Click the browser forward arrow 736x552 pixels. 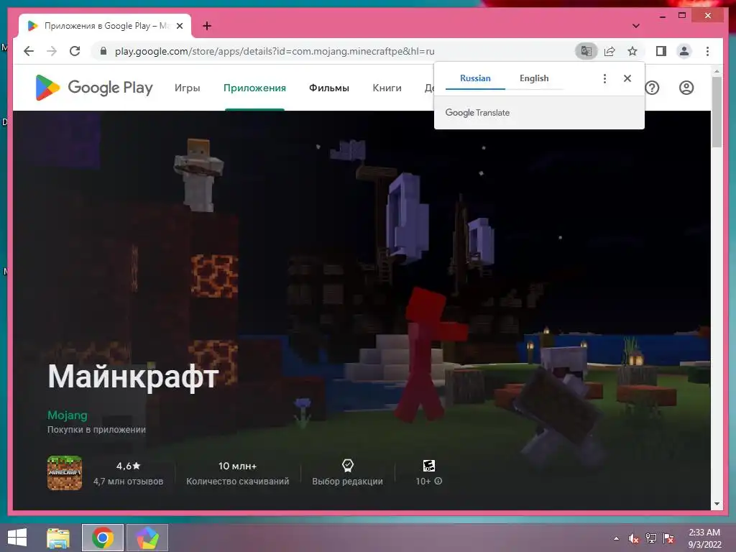click(52, 51)
